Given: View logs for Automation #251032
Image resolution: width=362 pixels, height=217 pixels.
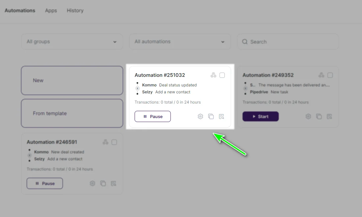Looking at the screenshot, I should tap(221, 116).
